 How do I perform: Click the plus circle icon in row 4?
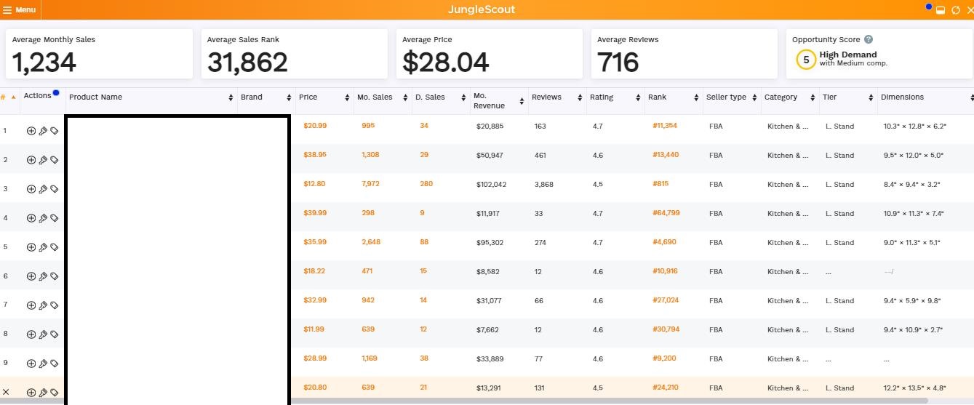[31, 218]
